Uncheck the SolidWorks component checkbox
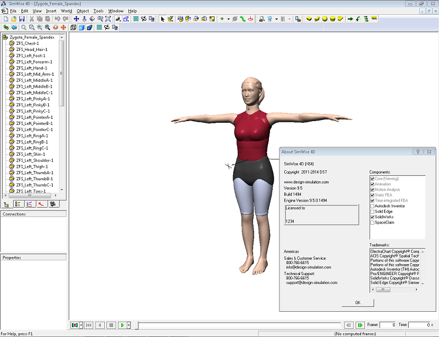 click(x=373, y=217)
